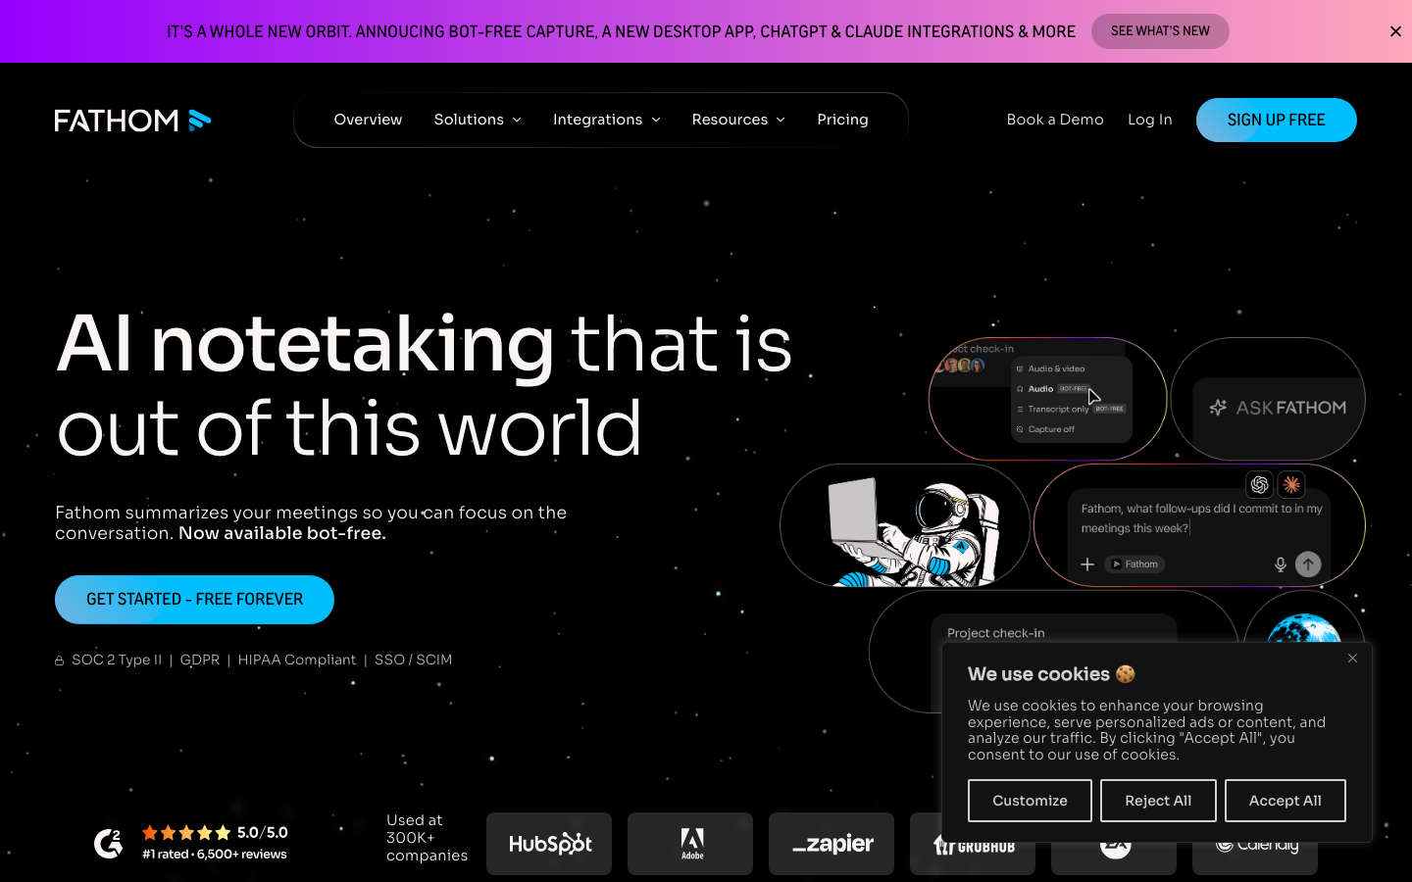
Task: Expand the Resources dropdown menu
Action: tap(738, 120)
